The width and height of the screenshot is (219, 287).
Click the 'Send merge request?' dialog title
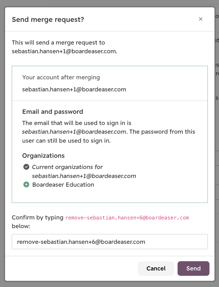click(x=48, y=19)
